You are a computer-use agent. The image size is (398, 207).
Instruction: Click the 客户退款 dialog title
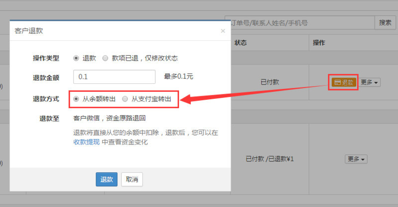click(x=29, y=31)
